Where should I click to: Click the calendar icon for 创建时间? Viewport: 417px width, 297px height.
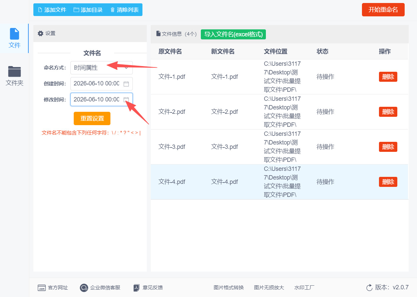pyautogui.click(x=126, y=84)
